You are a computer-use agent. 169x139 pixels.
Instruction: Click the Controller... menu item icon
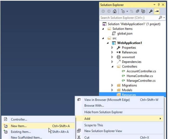tap(6, 119)
